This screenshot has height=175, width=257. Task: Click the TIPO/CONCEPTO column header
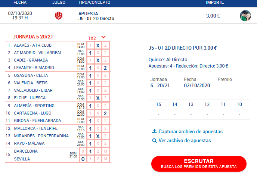[x=94, y=3]
